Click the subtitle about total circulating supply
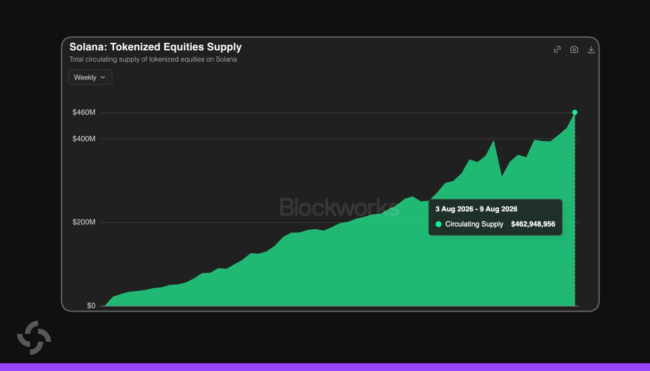This screenshot has width=650, height=371. point(153,59)
